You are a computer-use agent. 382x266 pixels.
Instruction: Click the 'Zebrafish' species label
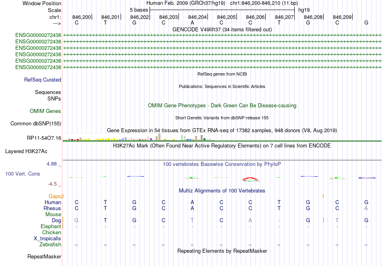click(50, 245)
